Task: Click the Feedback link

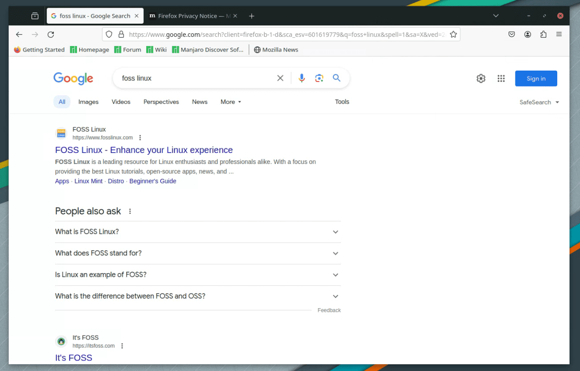Action: tap(329, 310)
